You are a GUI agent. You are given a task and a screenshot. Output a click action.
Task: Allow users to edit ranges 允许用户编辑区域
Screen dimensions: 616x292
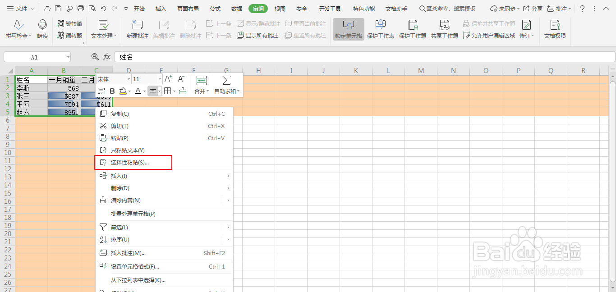pos(489,36)
